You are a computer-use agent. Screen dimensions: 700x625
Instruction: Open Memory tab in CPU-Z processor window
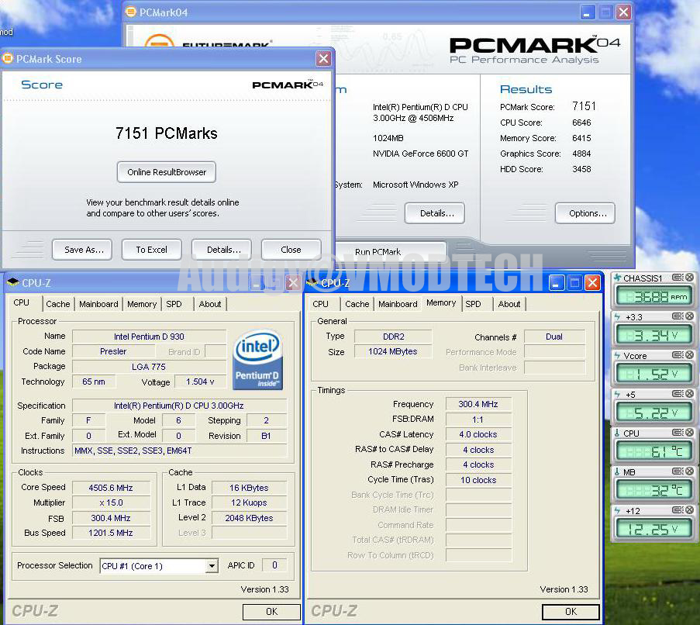[x=142, y=304]
